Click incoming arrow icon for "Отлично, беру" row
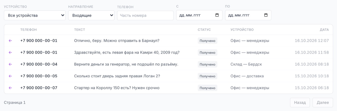337x111 pixels. 10,41
